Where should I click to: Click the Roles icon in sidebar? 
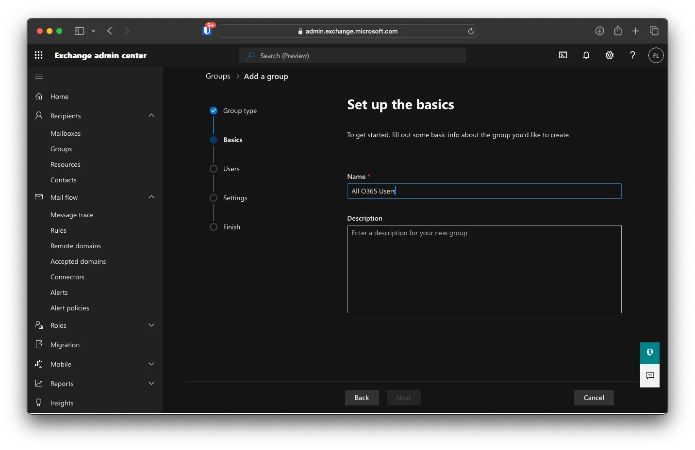click(39, 325)
